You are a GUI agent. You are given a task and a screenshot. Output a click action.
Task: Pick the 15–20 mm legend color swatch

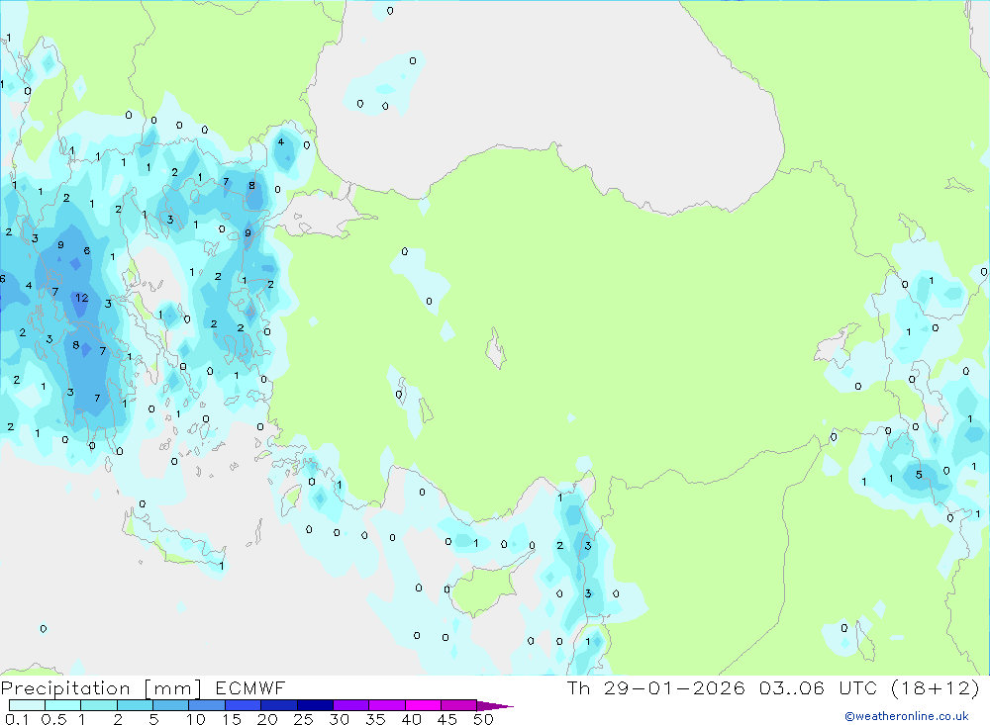coord(243,705)
